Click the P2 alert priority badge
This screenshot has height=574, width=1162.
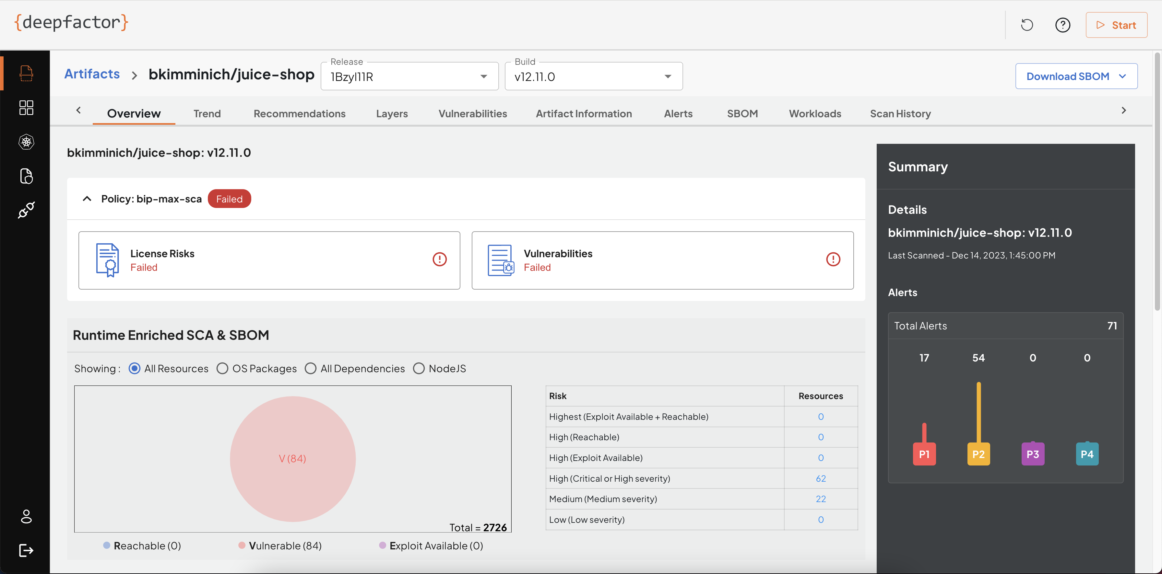[978, 454]
